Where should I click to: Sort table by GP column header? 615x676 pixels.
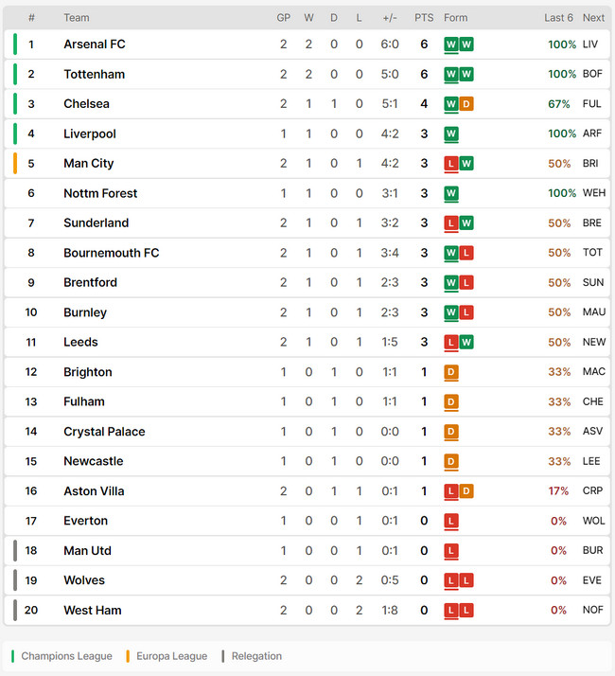(284, 18)
